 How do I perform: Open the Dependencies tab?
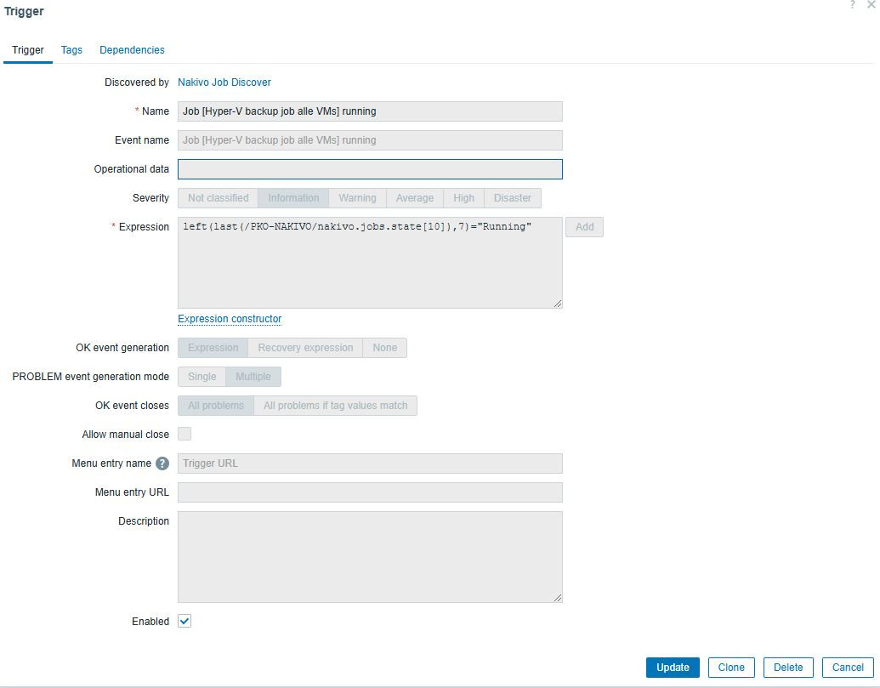(132, 50)
